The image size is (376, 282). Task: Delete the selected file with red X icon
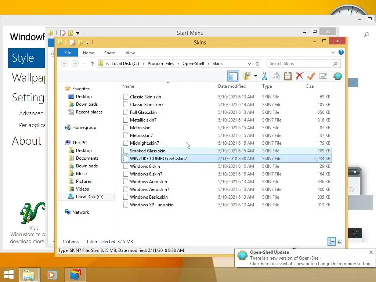click(299, 76)
